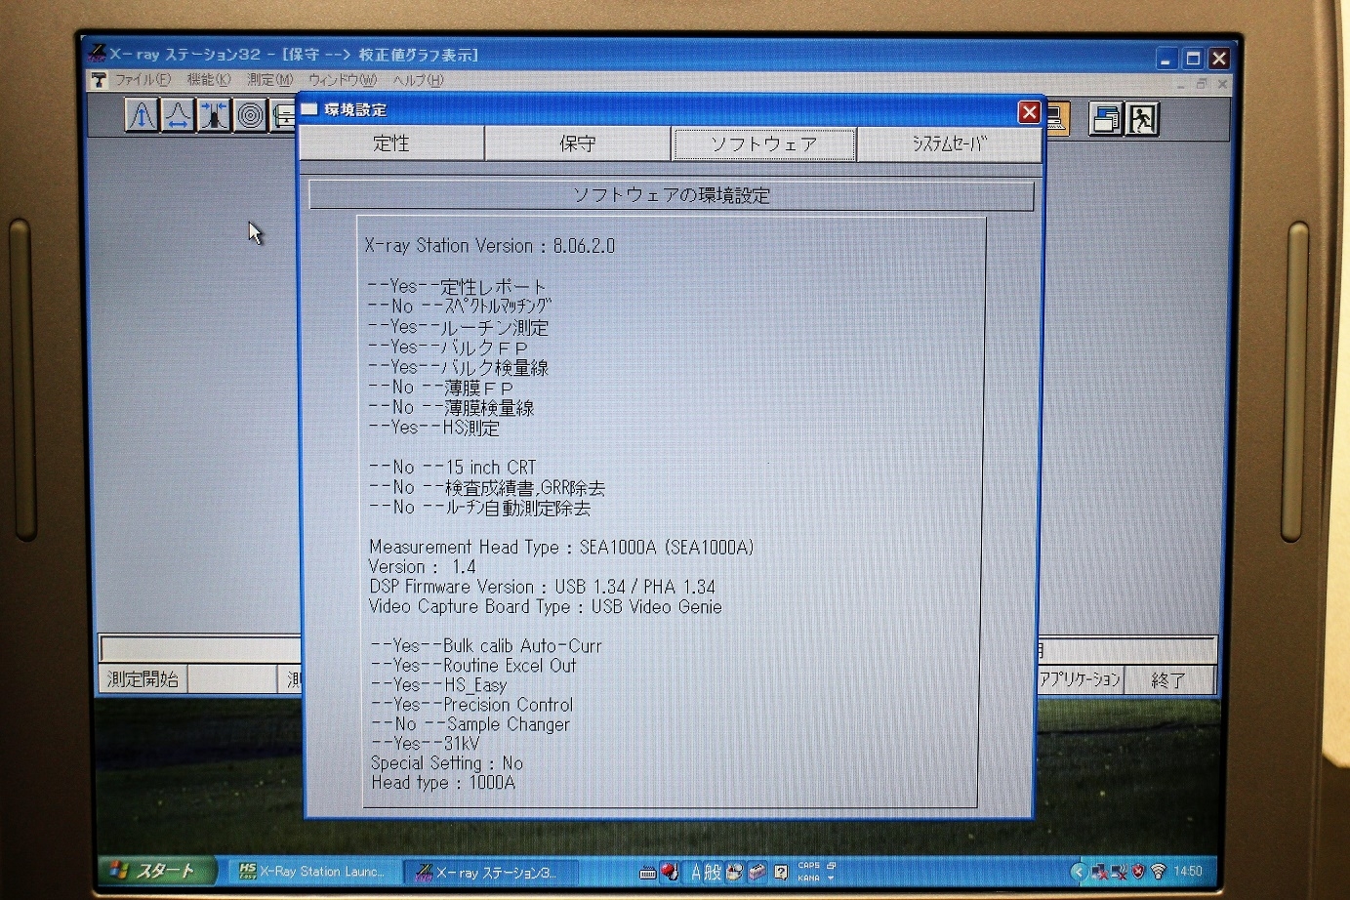Switch to the 定性 tab

click(391, 143)
